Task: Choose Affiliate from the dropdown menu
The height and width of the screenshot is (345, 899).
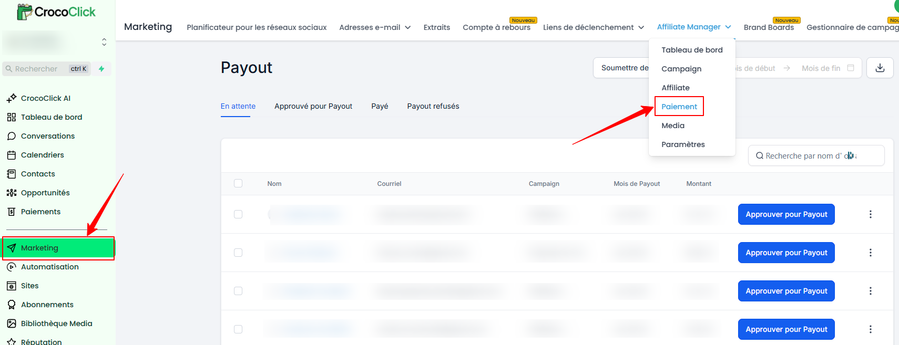Action: click(676, 88)
